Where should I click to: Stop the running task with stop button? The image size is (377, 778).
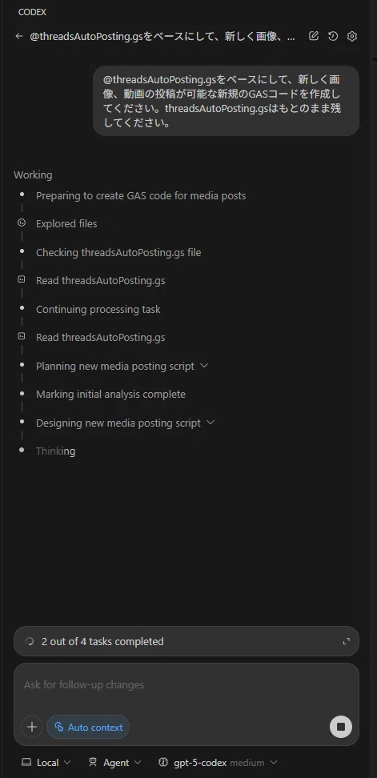coord(341,727)
